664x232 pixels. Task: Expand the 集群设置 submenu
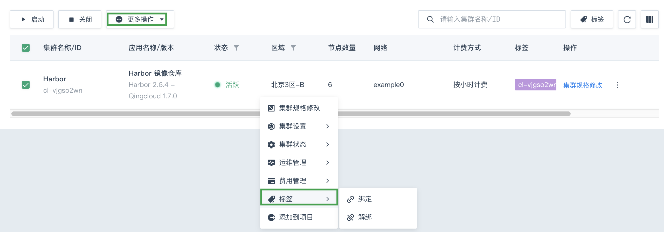(299, 126)
